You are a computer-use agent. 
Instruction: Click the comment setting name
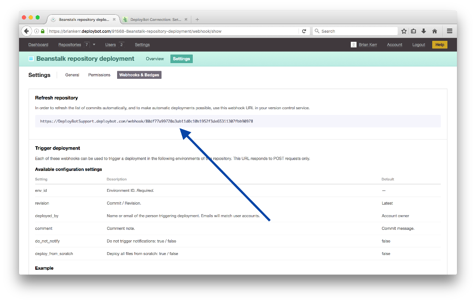(x=44, y=228)
